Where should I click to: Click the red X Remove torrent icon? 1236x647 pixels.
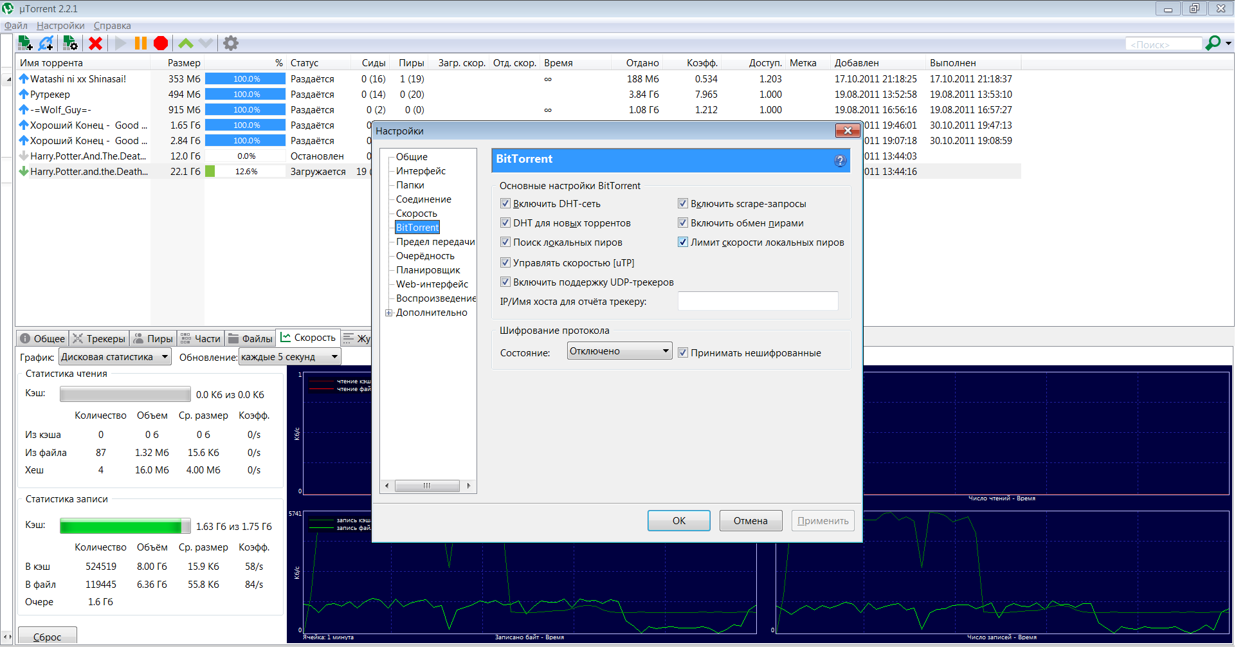(95, 43)
